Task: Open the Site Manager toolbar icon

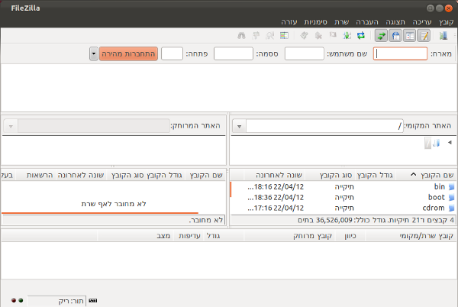Action: pos(443,36)
